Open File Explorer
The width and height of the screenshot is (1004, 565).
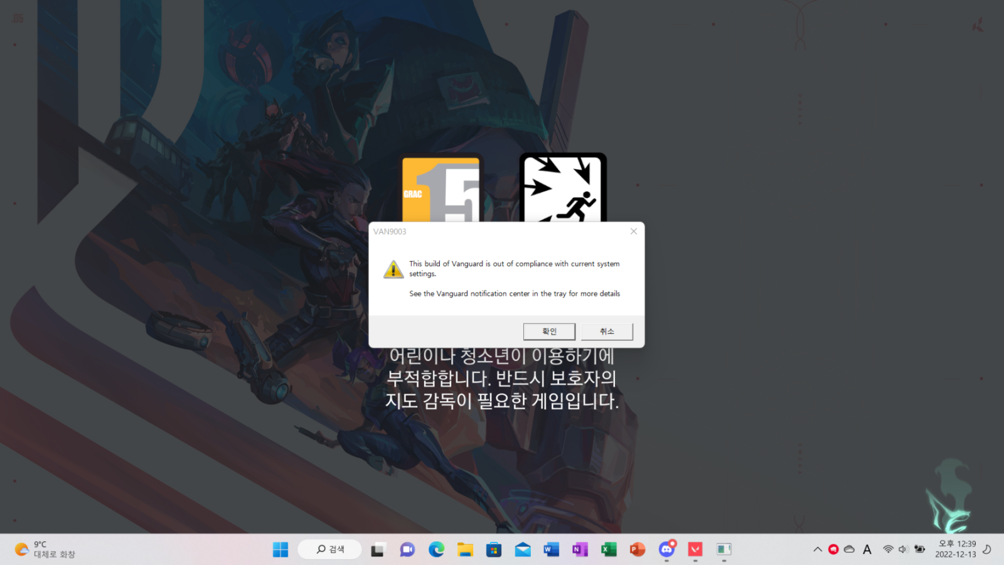(464, 549)
